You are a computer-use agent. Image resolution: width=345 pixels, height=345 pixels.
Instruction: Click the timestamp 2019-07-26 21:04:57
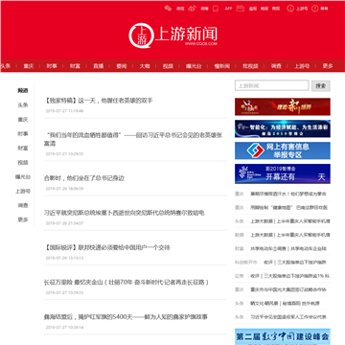[x=64, y=223]
